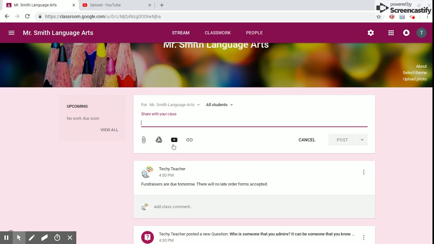
Task: Open the main hamburger menu
Action: point(12,33)
